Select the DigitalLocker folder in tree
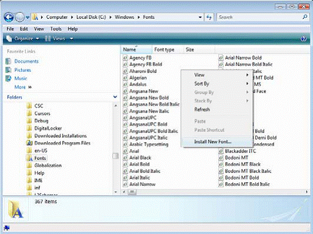 tap(48, 128)
